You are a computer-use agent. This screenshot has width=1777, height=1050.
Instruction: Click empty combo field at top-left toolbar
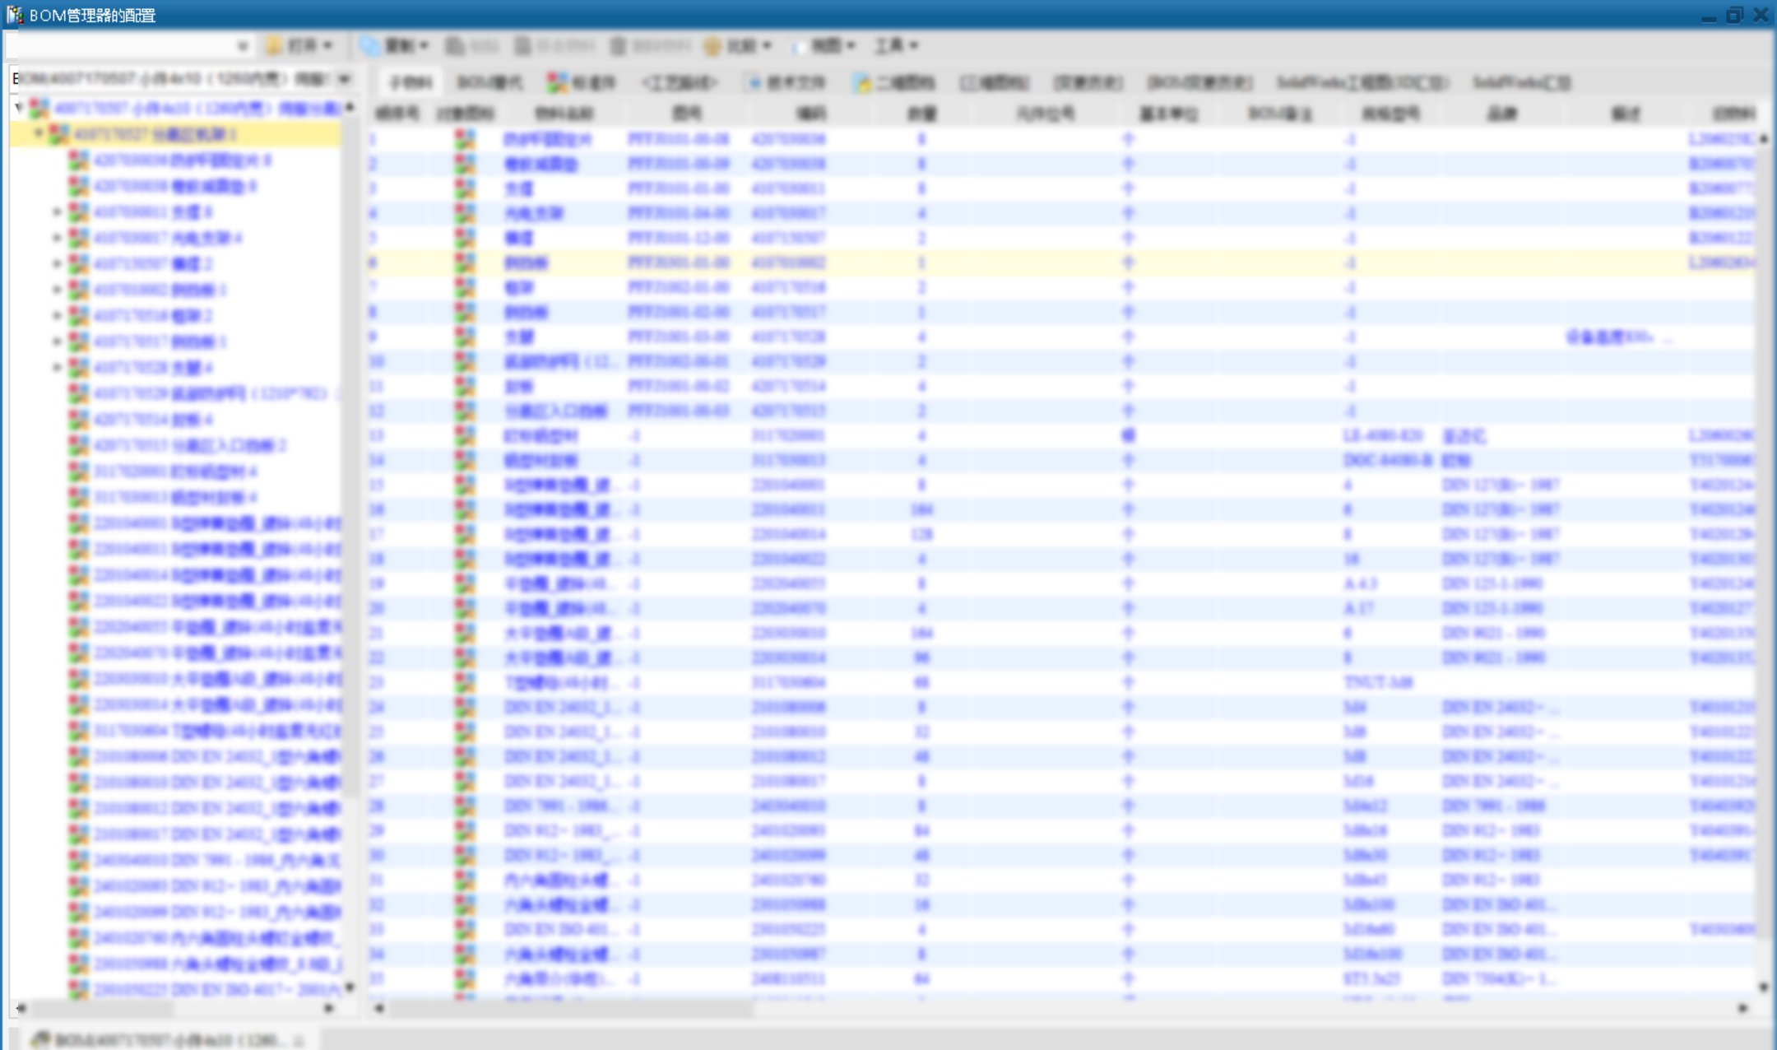123,46
